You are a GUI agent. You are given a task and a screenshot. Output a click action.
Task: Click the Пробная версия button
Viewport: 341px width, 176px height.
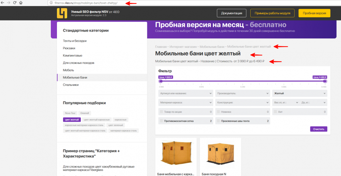314,13
